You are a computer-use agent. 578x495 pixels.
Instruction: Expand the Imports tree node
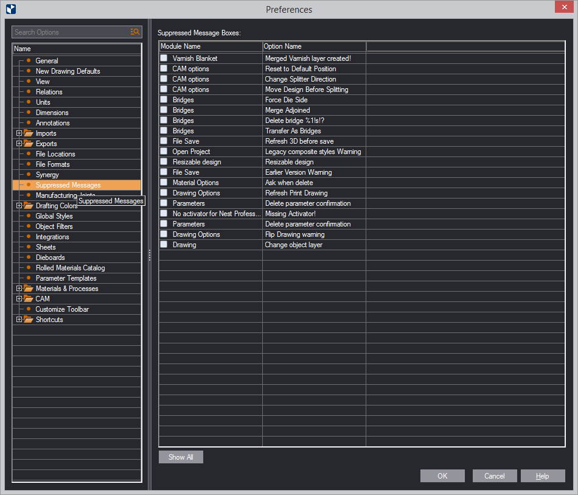coord(19,133)
